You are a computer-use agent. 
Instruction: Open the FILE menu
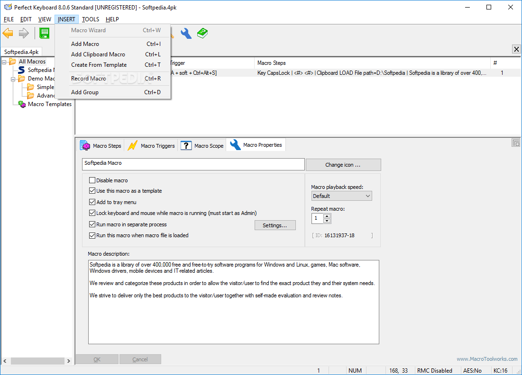(x=9, y=19)
